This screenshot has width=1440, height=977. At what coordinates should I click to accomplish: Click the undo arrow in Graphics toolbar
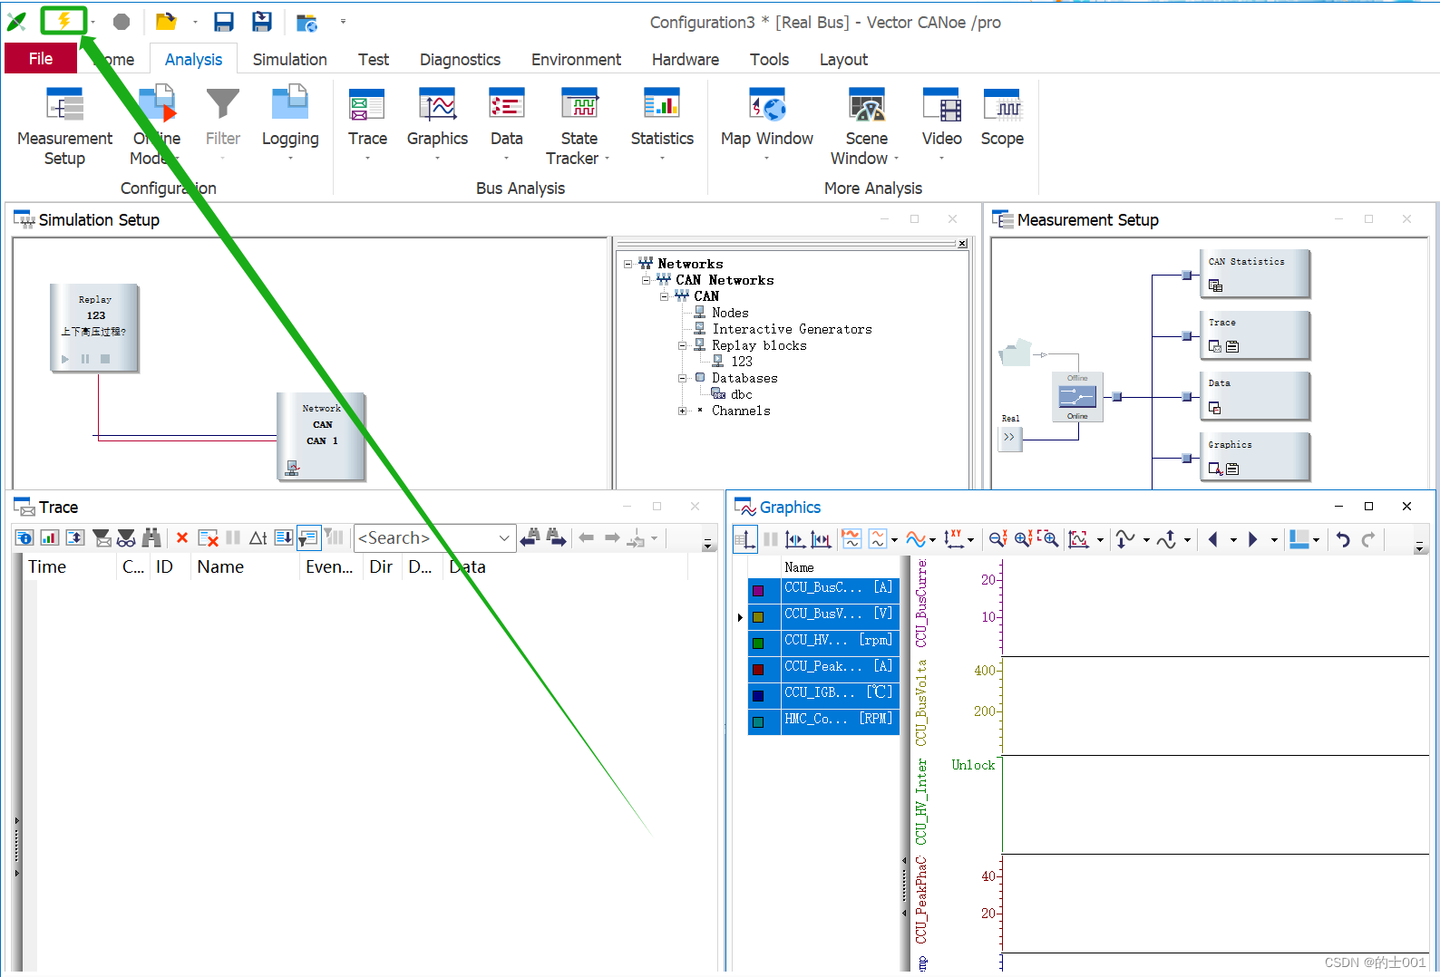[1342, 539]
